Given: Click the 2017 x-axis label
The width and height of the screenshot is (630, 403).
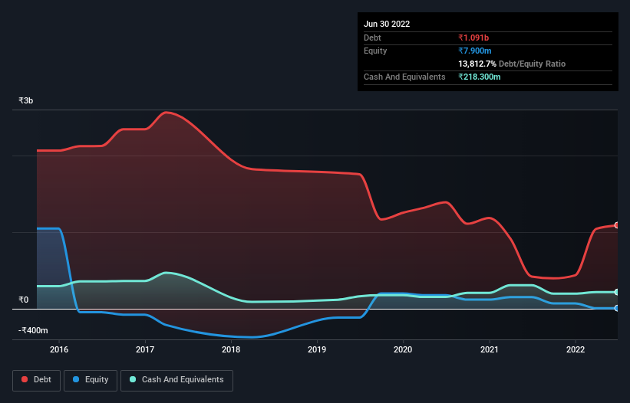Looking at the screenshot, I should pyautogui.click(x=145, y=349).
